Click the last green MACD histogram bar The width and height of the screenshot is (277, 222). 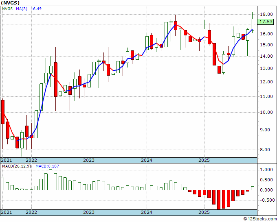click(253, 188)
